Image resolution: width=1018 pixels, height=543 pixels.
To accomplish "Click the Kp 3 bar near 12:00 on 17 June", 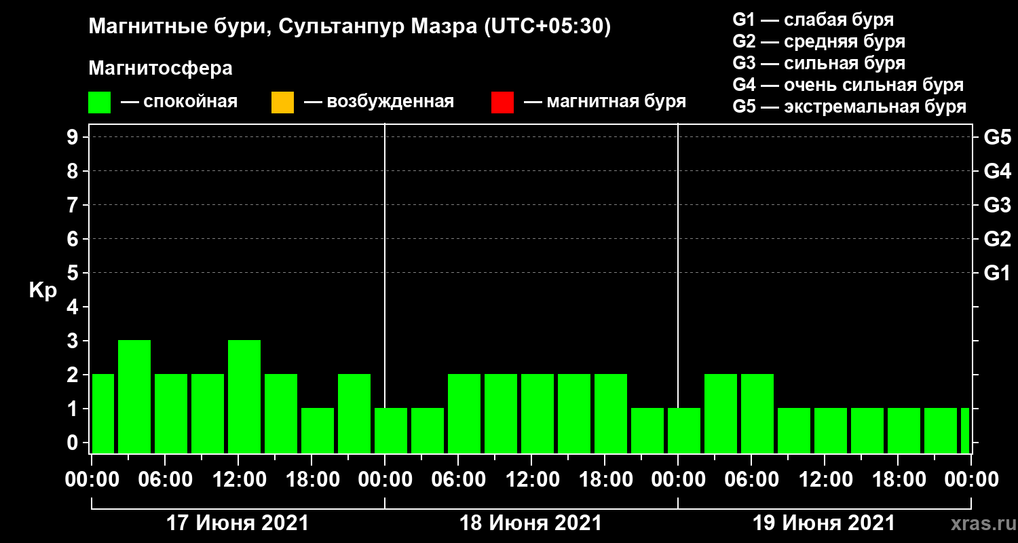I will pyautogui.click(x=244, y=396).
